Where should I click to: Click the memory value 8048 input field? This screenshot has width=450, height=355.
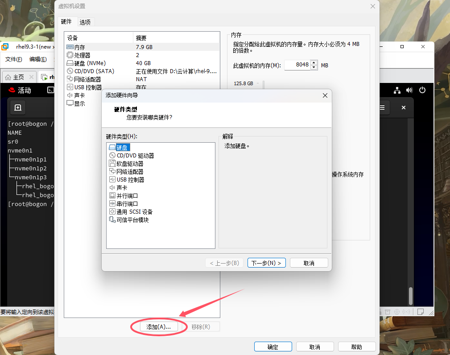298,65
